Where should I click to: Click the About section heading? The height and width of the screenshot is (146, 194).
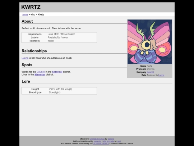pyautogui.click(x=27, y=21)
